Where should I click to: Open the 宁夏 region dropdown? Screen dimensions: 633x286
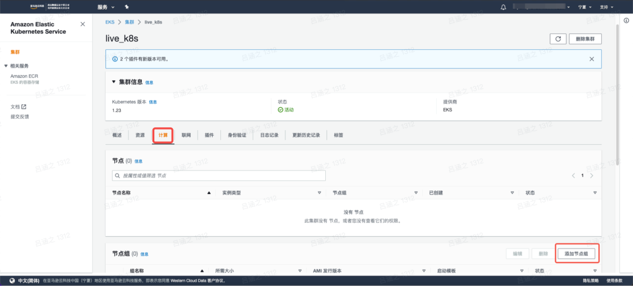coord(584,7)
